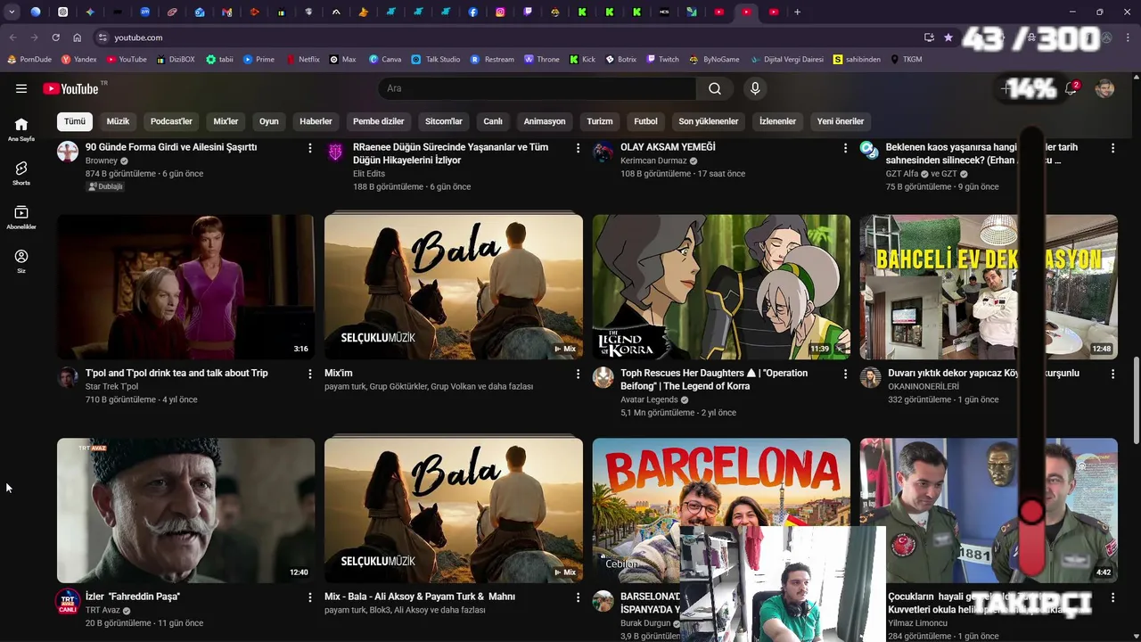Open the YouTube hamburger menu
1141x642 pixels.
[x=21, y=88]
